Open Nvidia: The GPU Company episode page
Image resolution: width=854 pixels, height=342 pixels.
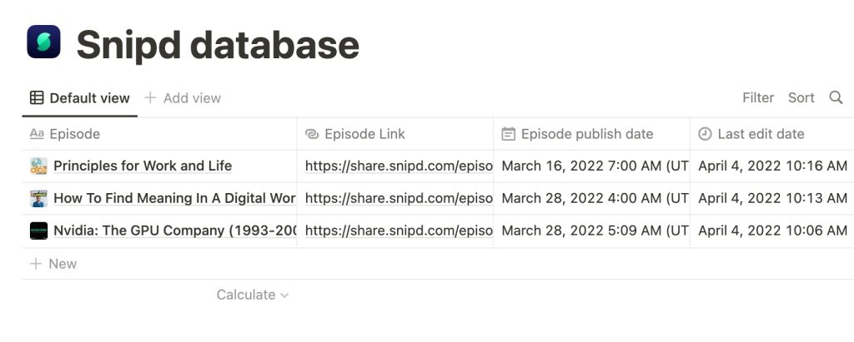(x=175, y=230)
